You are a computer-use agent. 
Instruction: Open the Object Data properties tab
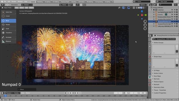(x=150, y=77)
